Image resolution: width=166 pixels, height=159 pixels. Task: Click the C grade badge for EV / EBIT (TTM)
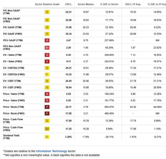(x=47, y=81)
